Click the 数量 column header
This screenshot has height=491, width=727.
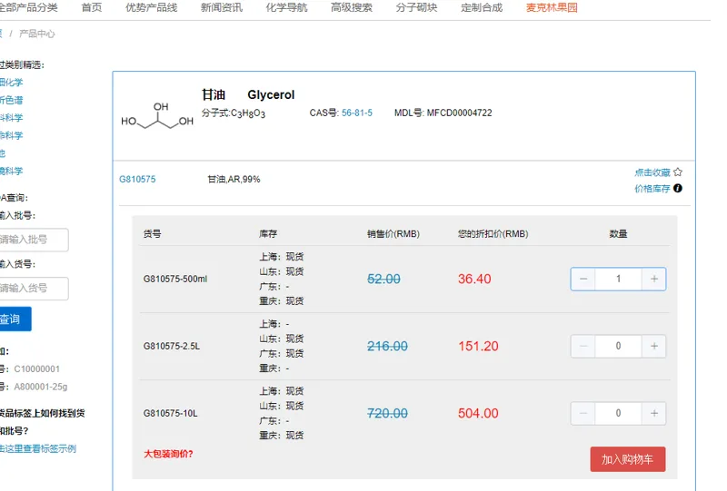pos(618,234)
